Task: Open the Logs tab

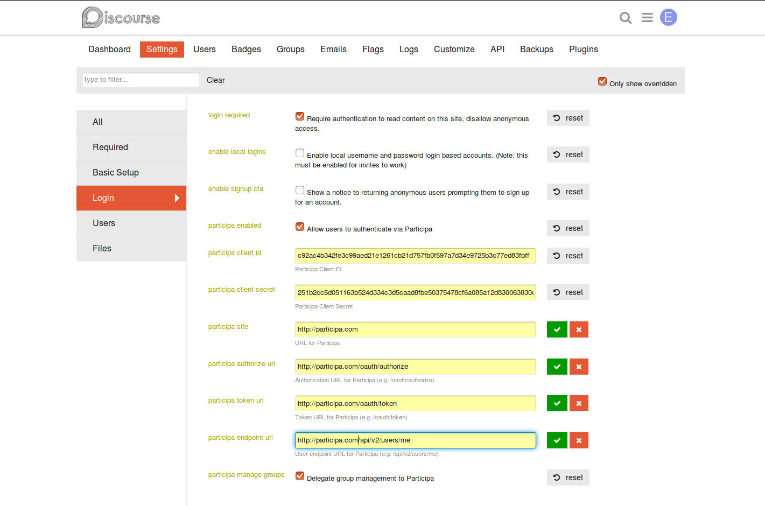Action: [x=409, y=49]
